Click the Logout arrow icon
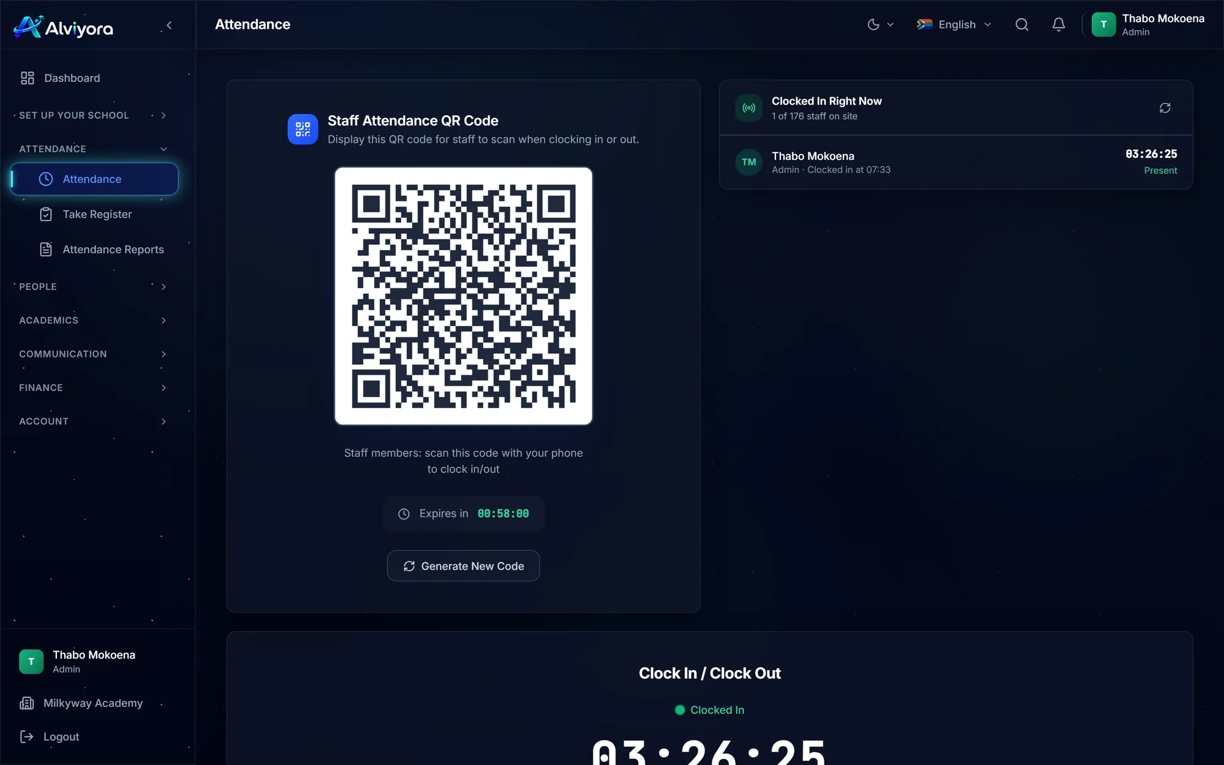Screen dimensions: 1224x765 click(27, 737)
